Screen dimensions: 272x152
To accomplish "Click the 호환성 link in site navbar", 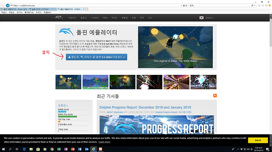I will click(x=124, y=18).
